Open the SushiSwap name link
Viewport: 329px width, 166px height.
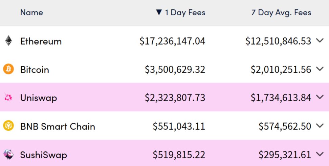[43, 155]
